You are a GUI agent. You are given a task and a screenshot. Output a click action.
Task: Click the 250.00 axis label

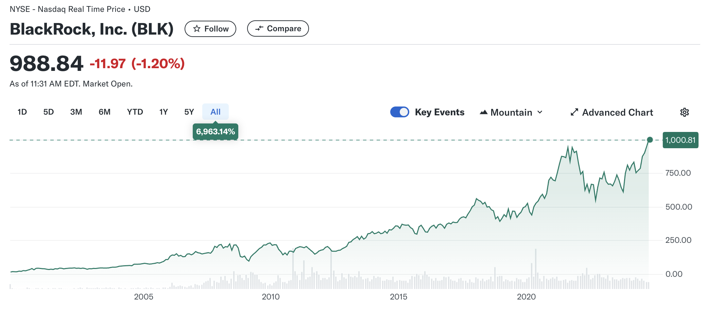pyautogui.click(x=678, y=240)
